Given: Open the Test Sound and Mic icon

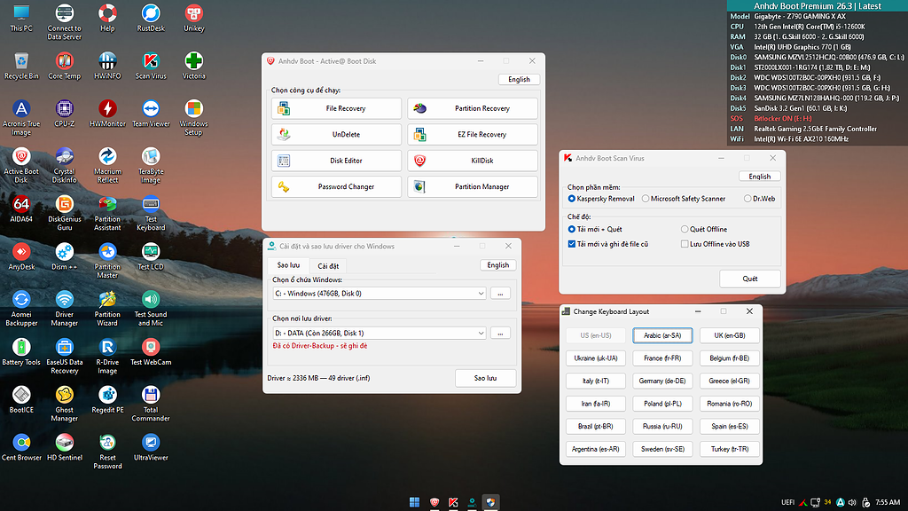Looking at the screenshot, I should pos(151,308).
